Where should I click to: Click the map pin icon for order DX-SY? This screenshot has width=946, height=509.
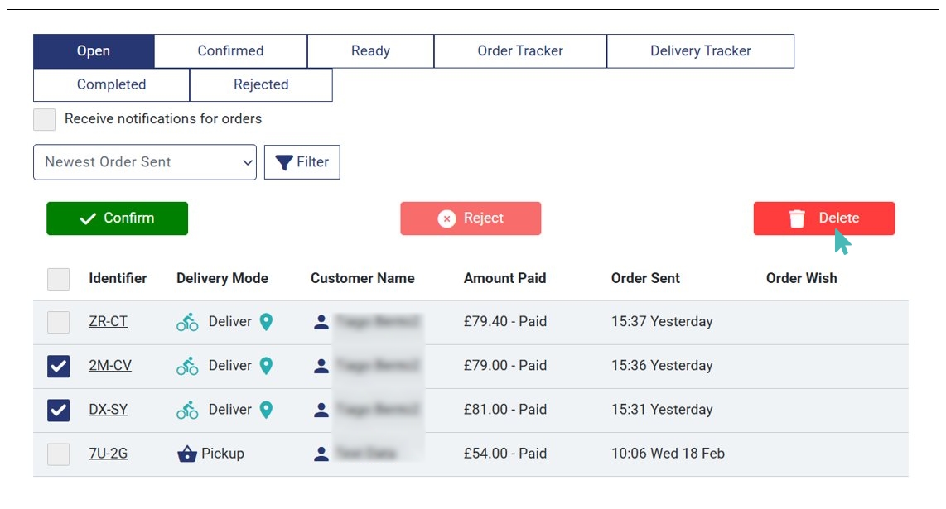coord(266,410)
